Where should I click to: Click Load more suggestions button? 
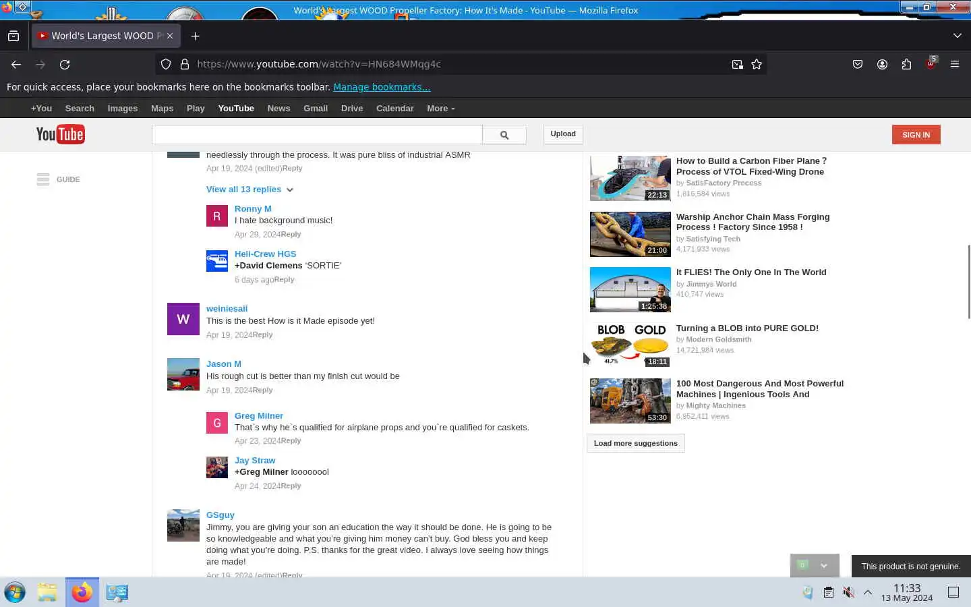coord(635,443)
